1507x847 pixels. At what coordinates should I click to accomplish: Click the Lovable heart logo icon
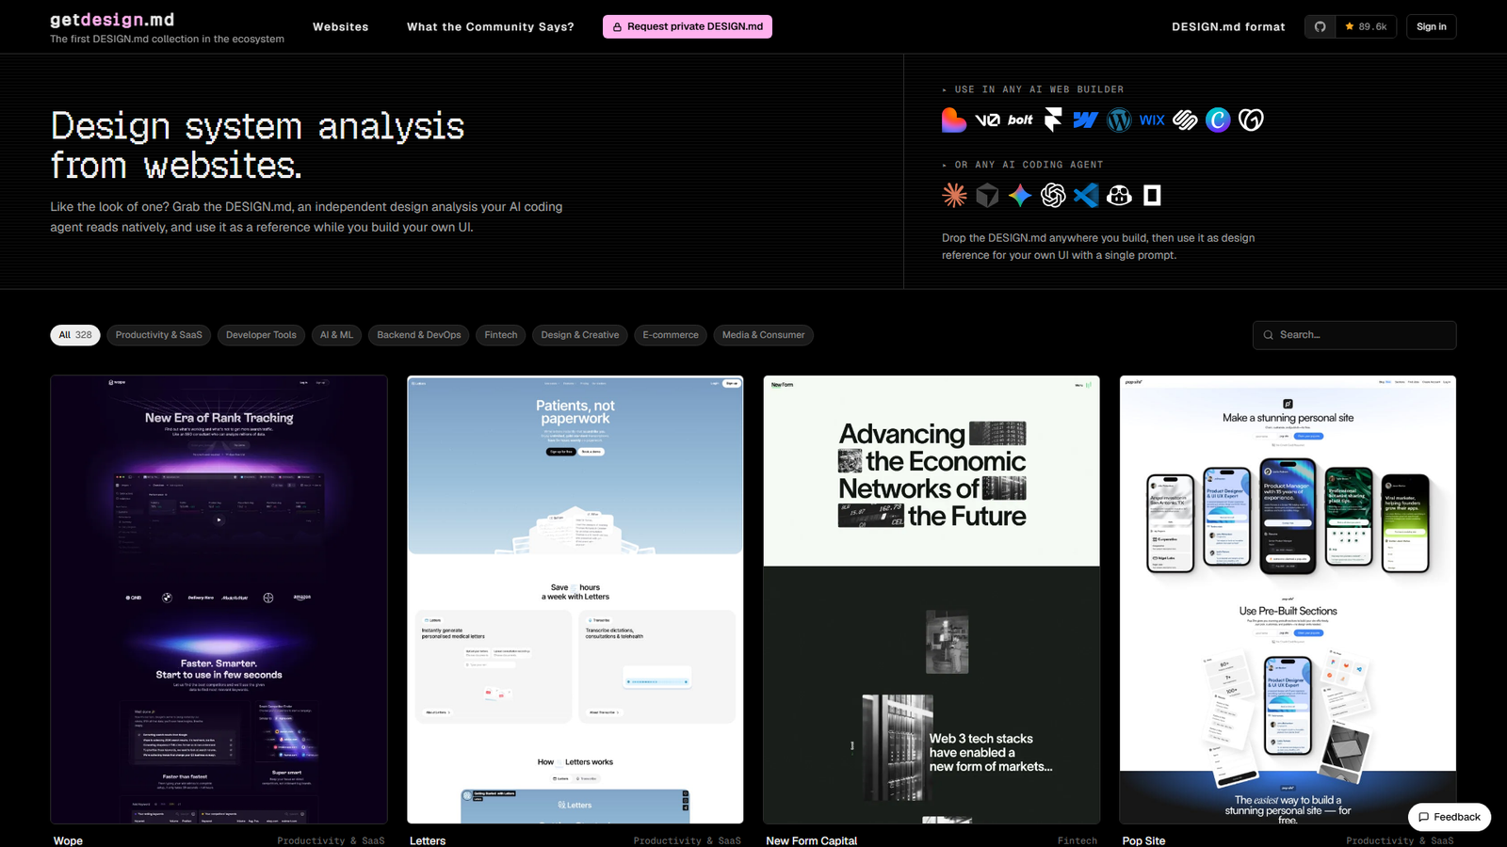[953, 120]
